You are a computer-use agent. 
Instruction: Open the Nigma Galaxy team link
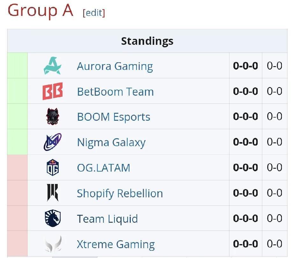[111, 142]
